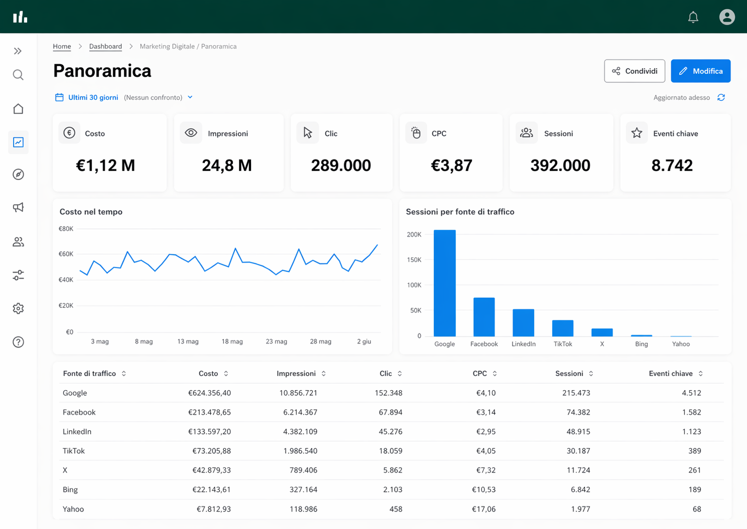Screen dimensions: 747x529
Task: Select the Ultimi 30 giorni date range
Action: coord(93,97)
